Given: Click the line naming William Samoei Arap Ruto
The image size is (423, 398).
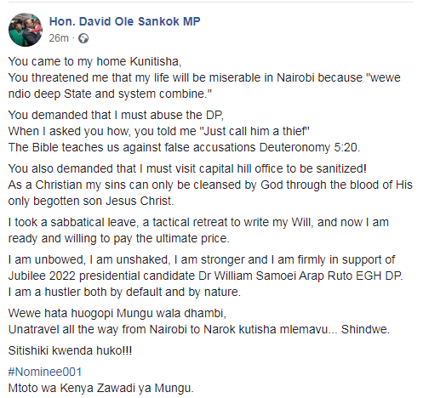Looking at the screenshot, I should [x=206, y=276].
